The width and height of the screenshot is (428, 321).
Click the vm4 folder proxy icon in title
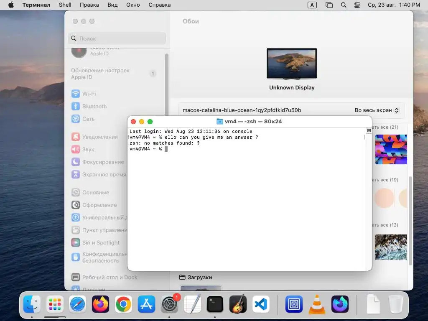(219, 122)
